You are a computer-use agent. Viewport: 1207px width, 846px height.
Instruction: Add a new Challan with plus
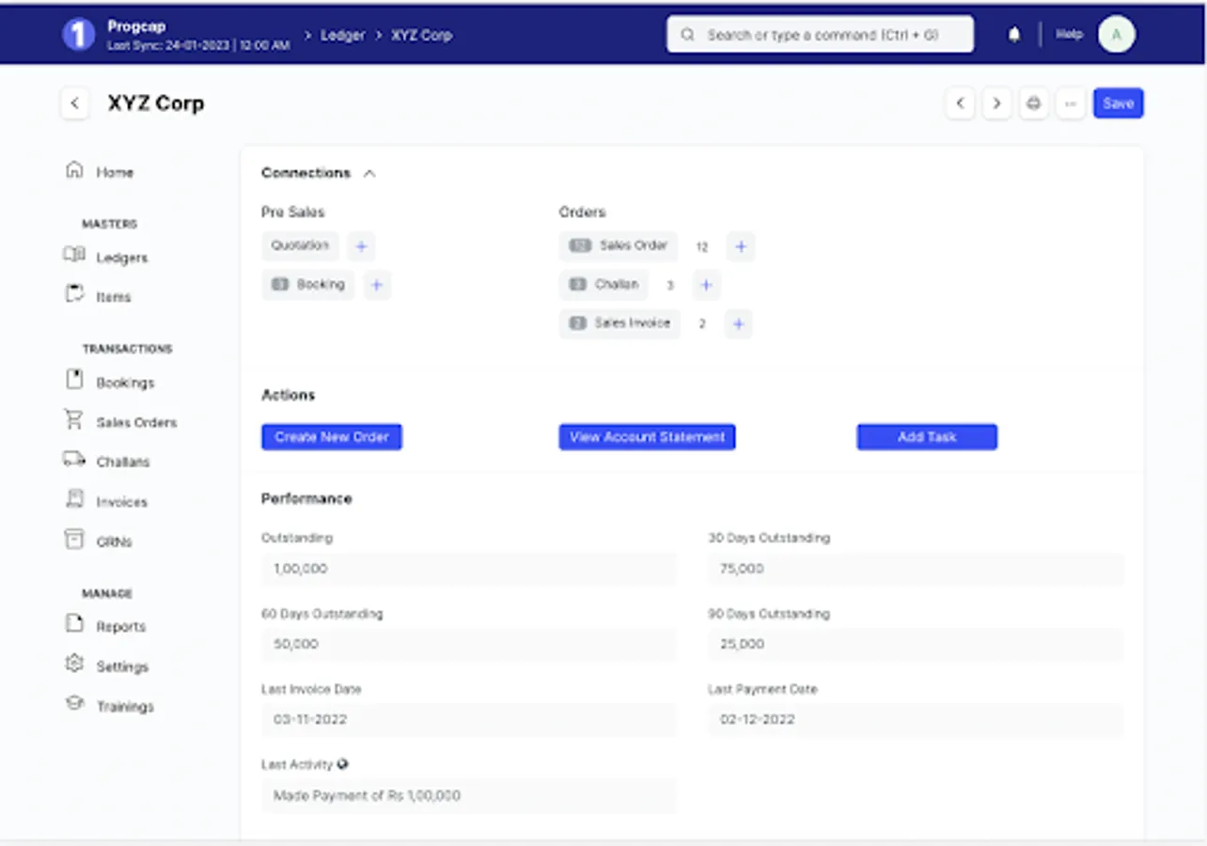pos(706,285)
